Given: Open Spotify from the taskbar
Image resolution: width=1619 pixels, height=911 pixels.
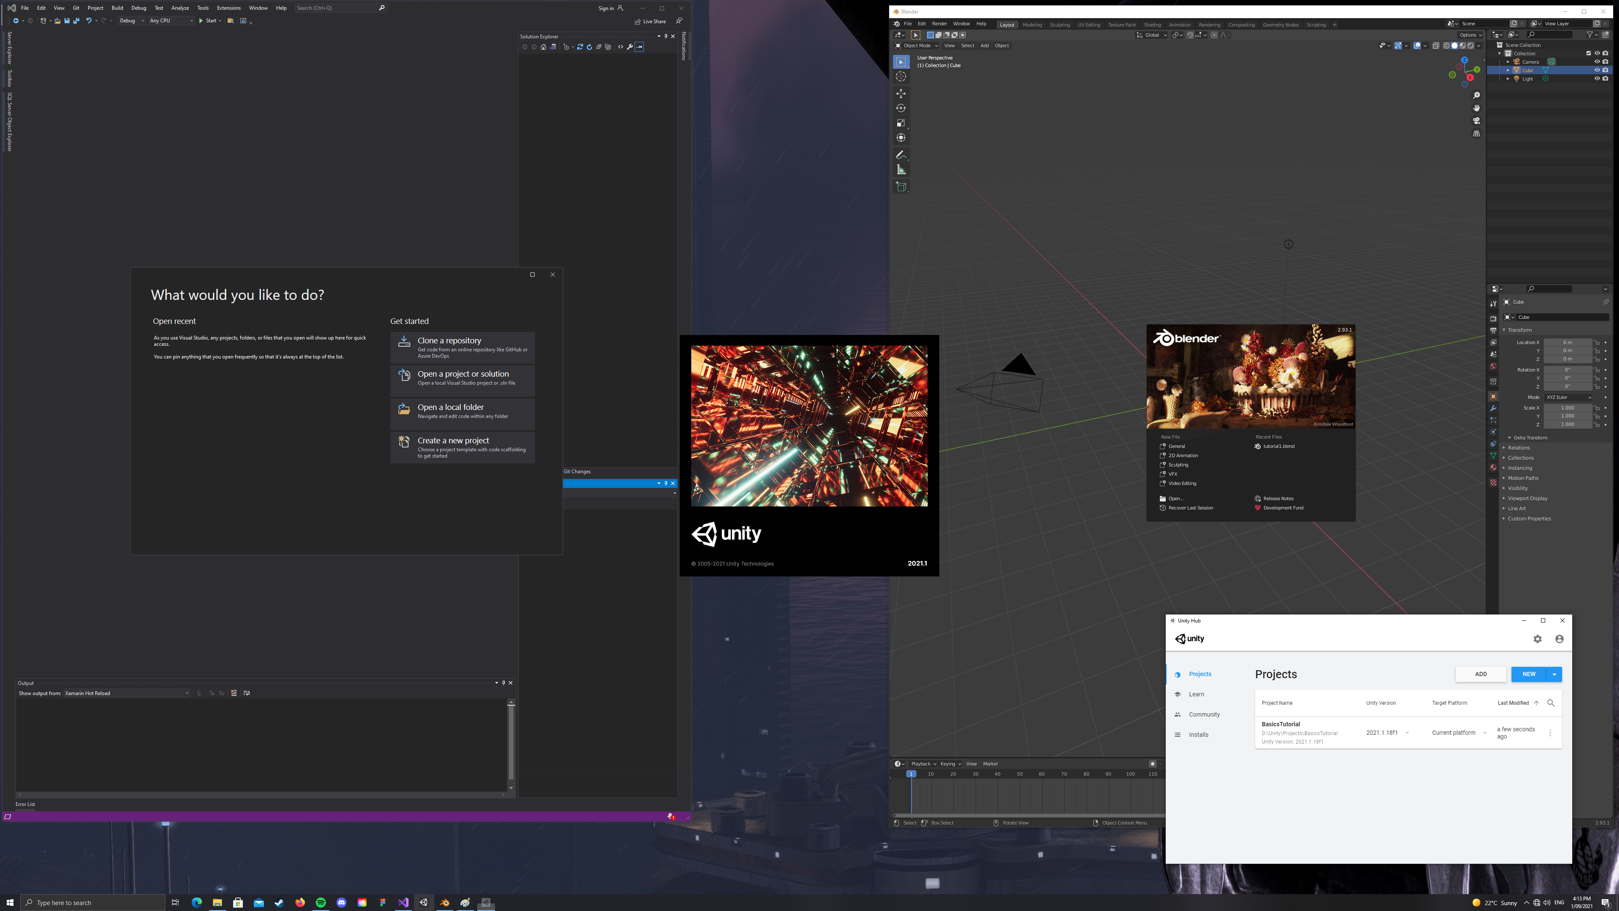Looking at the screenshot, I should tap(320, 903).
